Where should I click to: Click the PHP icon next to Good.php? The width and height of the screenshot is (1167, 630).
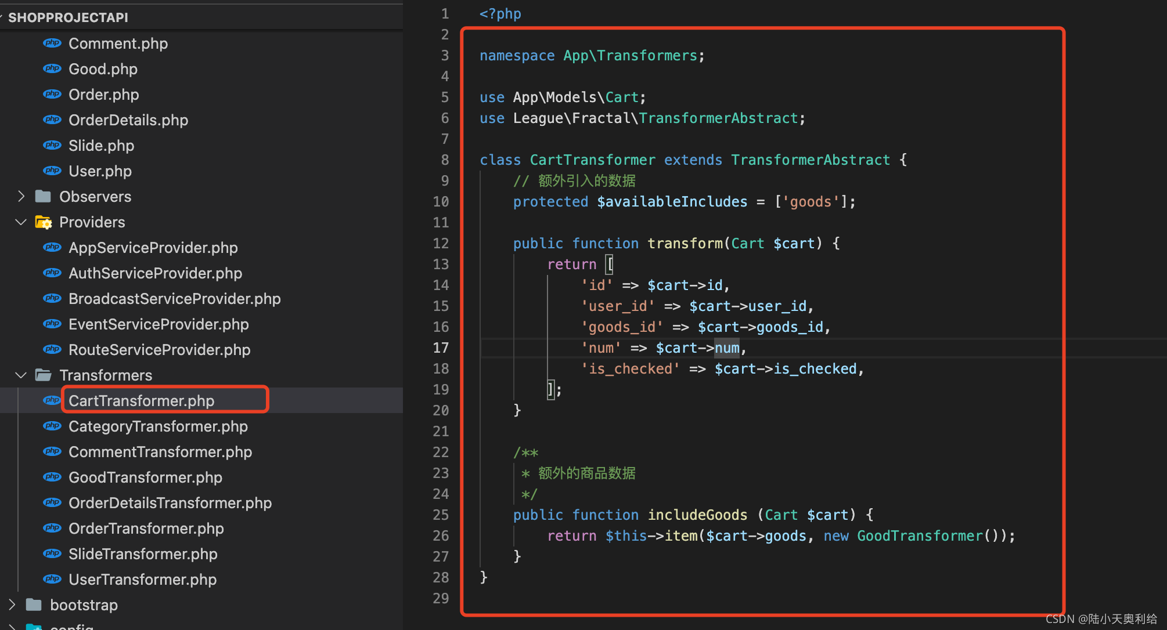click(x=52, y=69)
